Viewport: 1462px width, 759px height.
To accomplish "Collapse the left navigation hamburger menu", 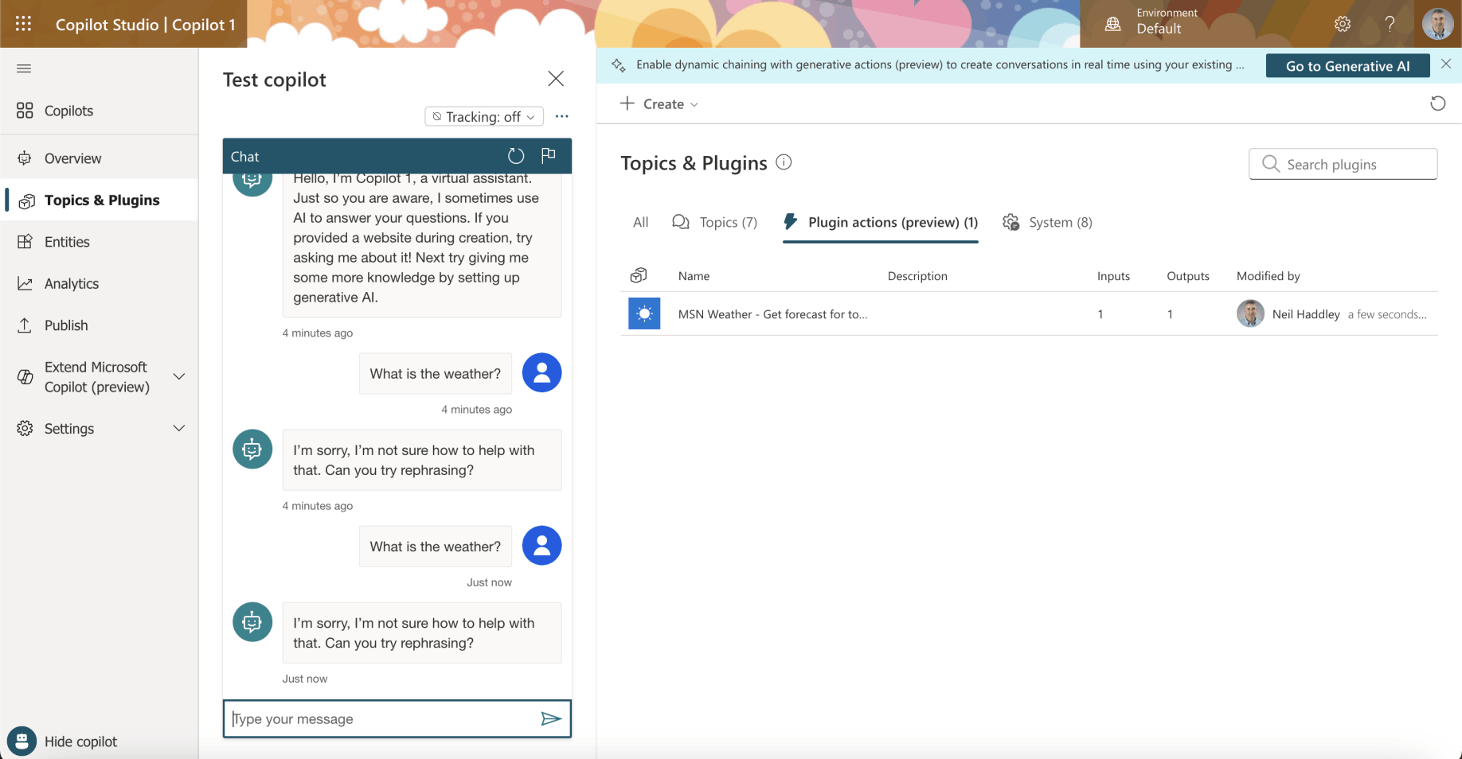I will click(x=24, y=68).
